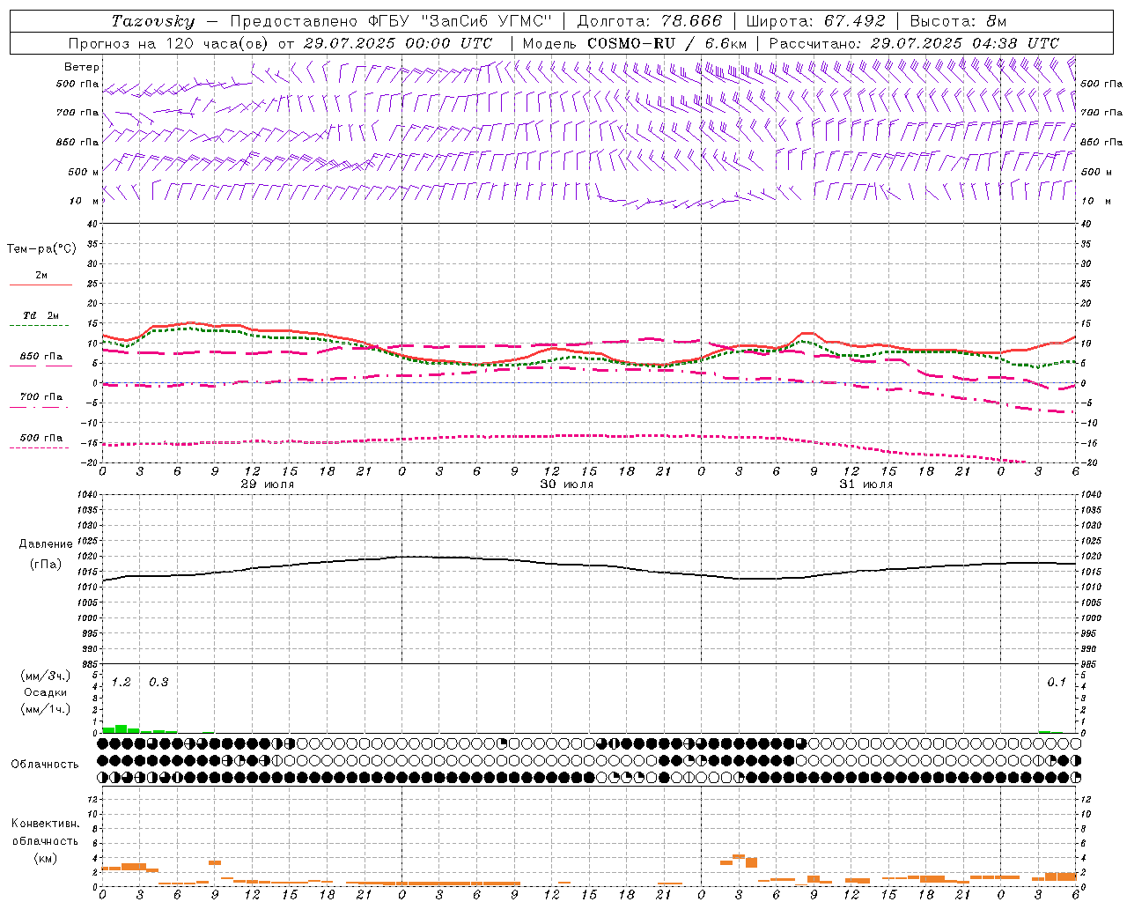The image size is (1127, 902).
Task: Click the 'Осадки' precipitation label
Action: [x=46, y=692]
